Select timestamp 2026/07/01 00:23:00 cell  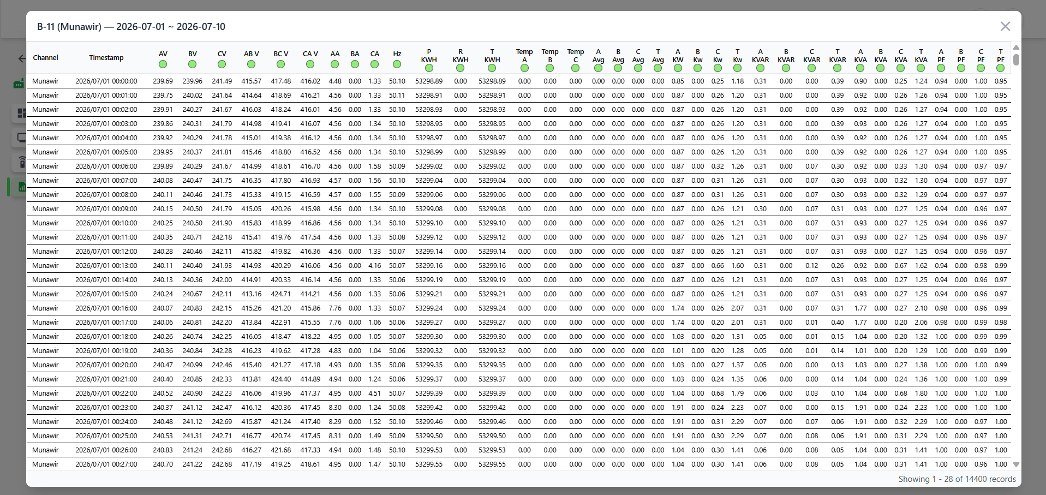click(106, 408)
